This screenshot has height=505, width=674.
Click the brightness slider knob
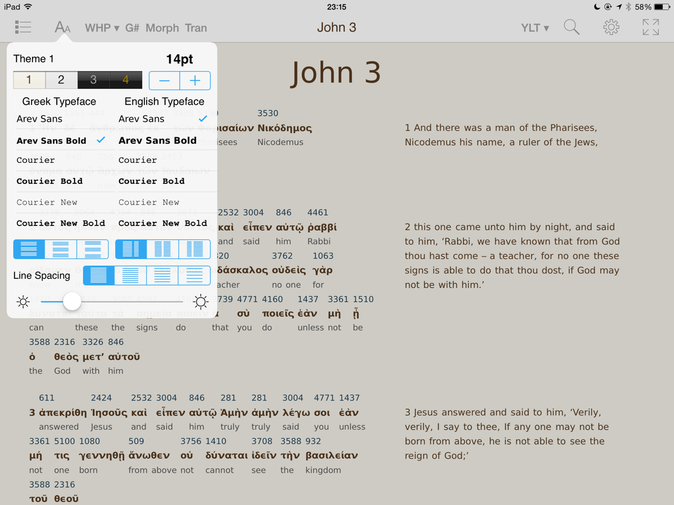(72, 301)
